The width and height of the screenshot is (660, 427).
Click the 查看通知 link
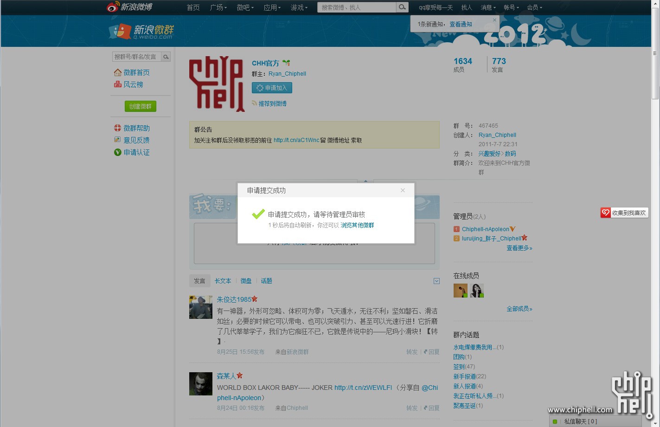point(461,24)
